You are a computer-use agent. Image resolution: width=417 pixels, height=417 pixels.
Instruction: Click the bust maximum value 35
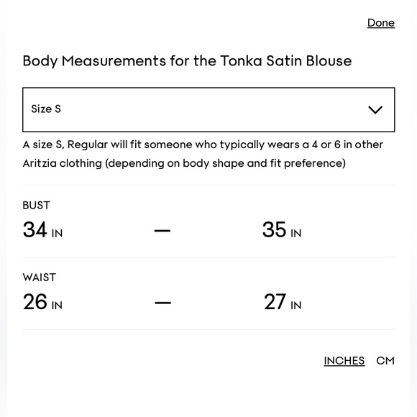tap(274, 229)
